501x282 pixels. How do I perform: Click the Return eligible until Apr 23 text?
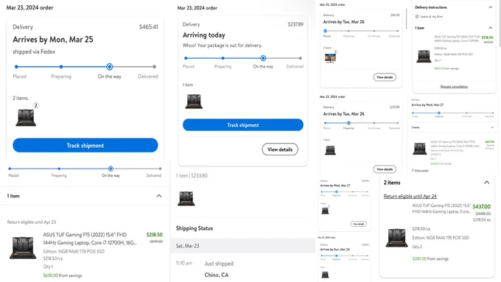click(x=31, y=222)
